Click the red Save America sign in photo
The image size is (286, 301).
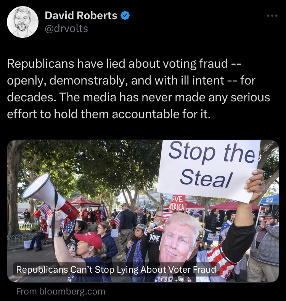(x=178, y=203)
